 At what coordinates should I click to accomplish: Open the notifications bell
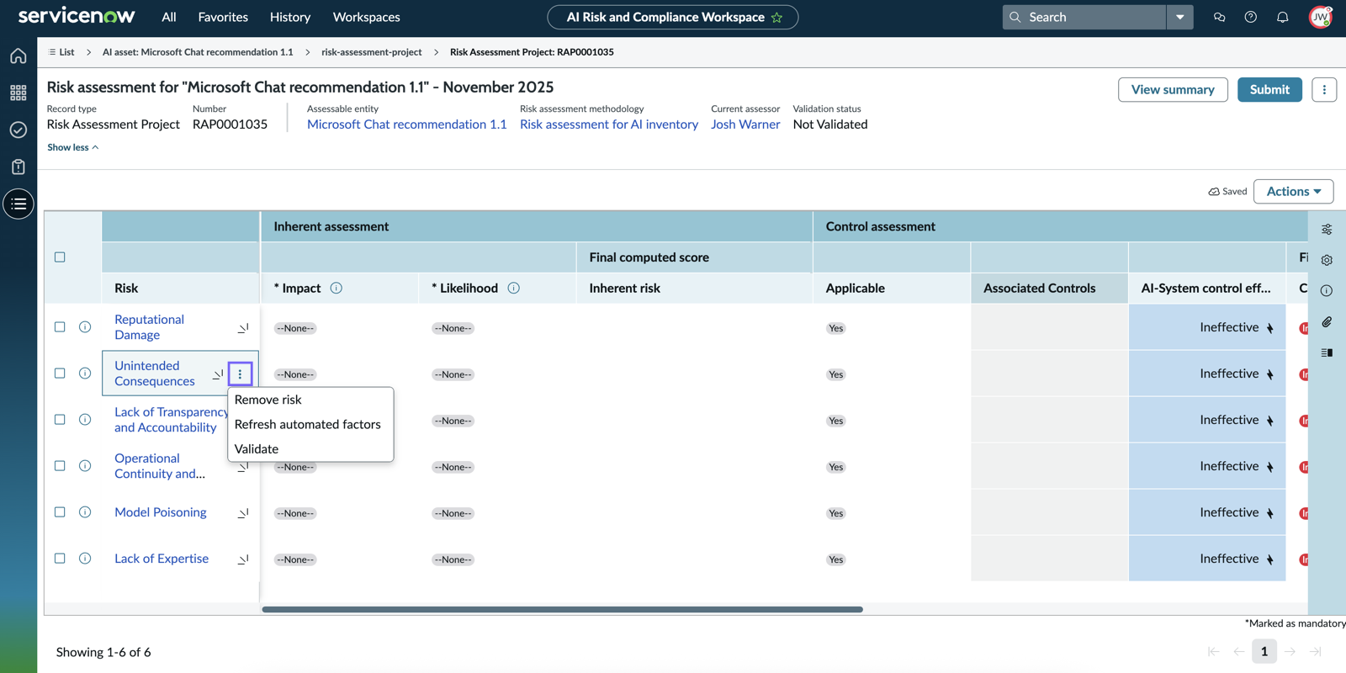click(x=1283, y=17)
